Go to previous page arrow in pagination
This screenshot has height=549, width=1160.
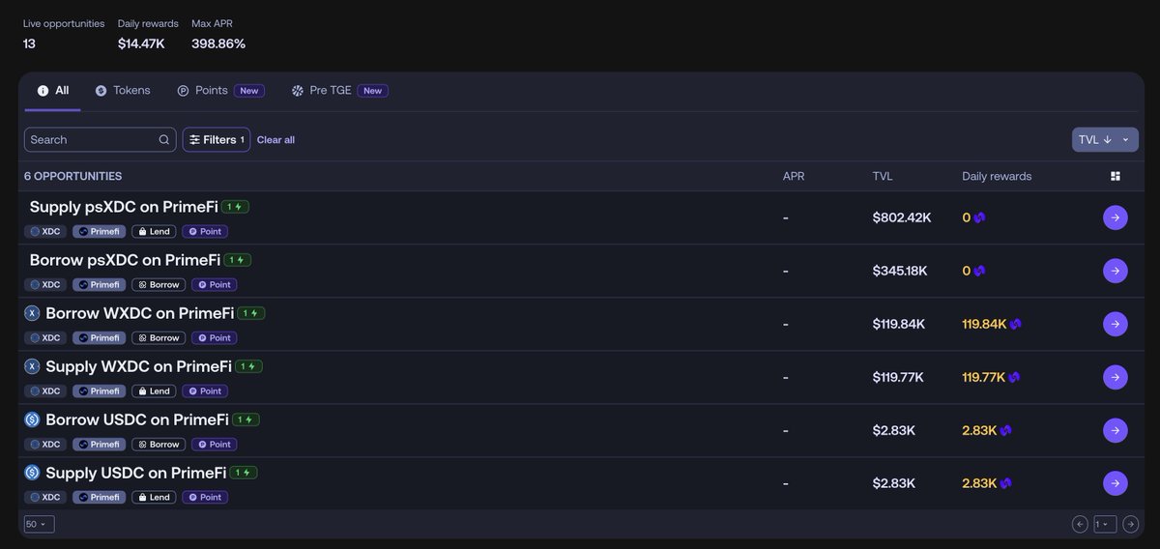click(1080, 524)
